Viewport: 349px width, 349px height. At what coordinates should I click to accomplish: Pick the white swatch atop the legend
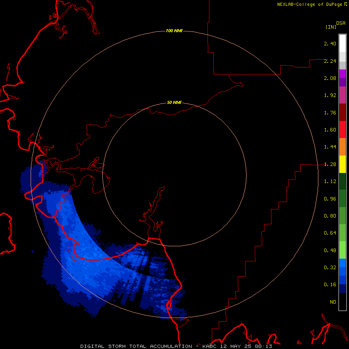click(x=342, y=43)
